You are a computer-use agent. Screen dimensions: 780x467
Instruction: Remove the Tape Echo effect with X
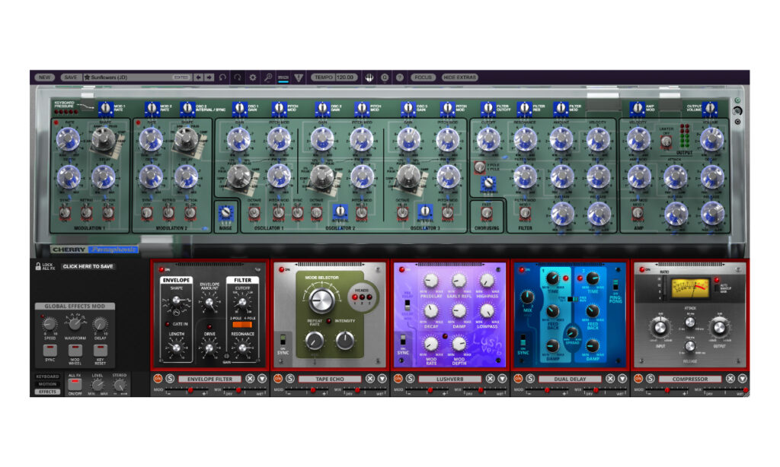(x=370, y=379)
